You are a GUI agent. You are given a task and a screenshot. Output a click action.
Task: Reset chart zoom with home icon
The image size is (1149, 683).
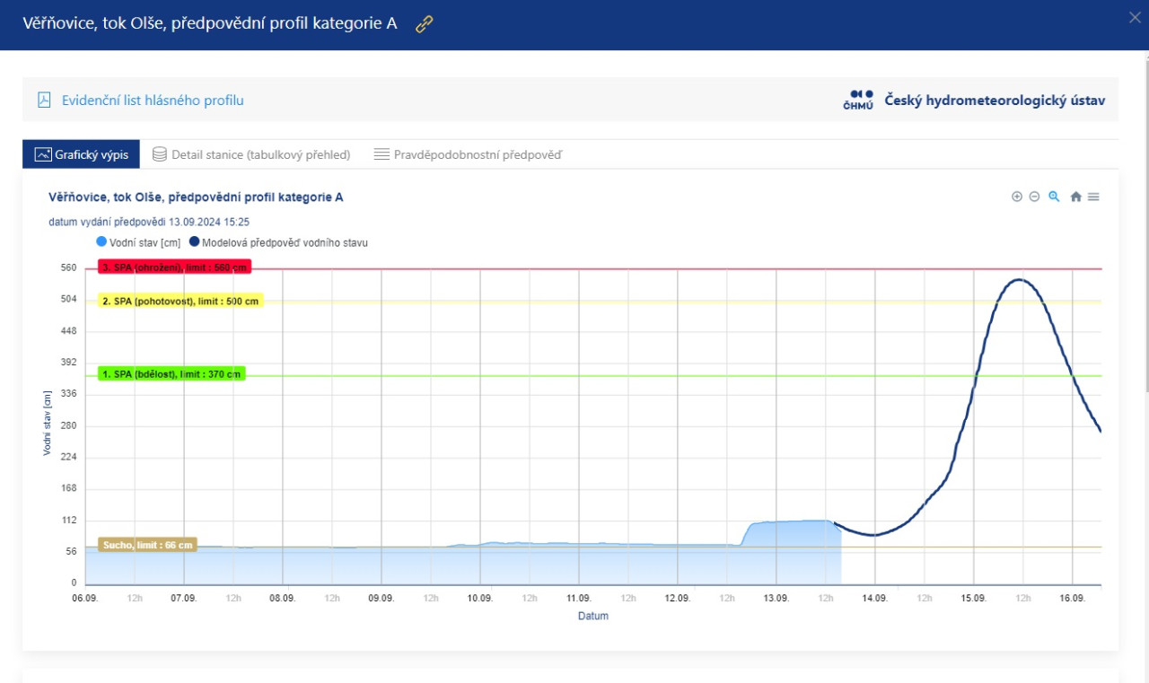1075,197
